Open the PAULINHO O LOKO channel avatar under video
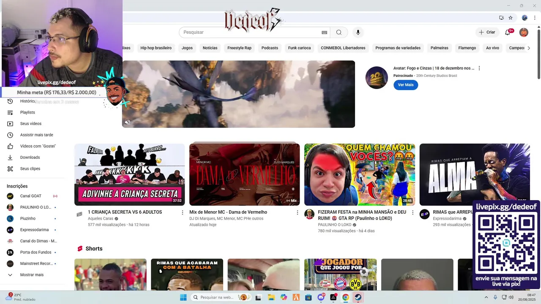The height and width of the screenshot is (304, 541). [x=309, y=214]
